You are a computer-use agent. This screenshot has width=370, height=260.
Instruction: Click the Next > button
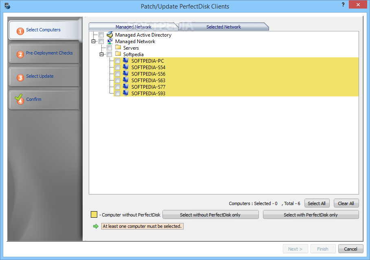pyautogui.click(x=296, y=249)
